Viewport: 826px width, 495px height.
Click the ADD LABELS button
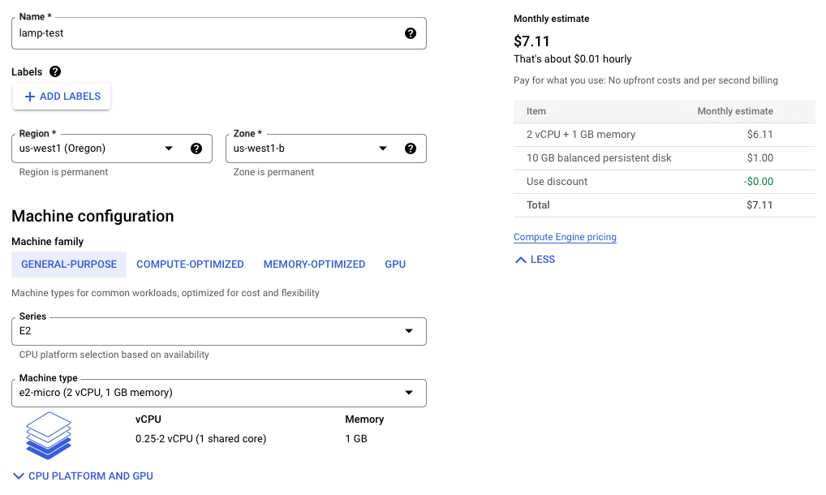[x=62, y=97]
